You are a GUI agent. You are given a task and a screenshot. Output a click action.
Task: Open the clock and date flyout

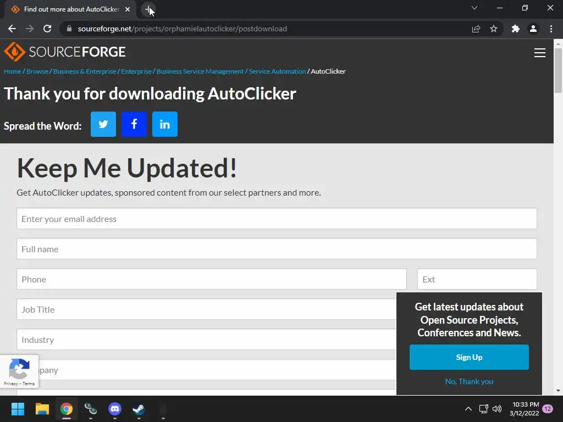pyautogui.click(x=524, y=409)
